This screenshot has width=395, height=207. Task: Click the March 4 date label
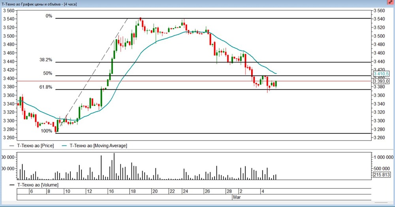(263, 191)
